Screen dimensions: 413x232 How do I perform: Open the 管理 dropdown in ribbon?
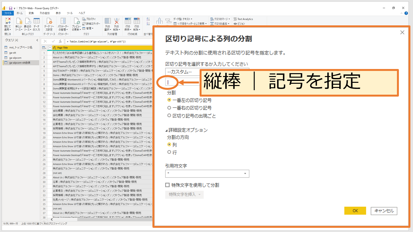point(88,28)
